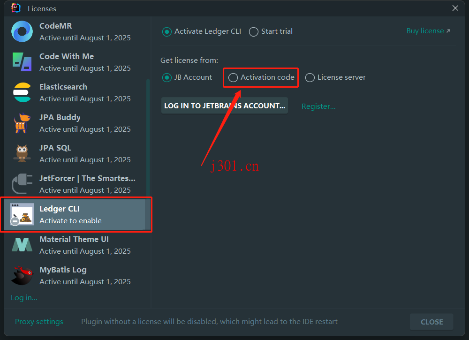Click the Code With Me plugin icon

click(x=22, y=62)
